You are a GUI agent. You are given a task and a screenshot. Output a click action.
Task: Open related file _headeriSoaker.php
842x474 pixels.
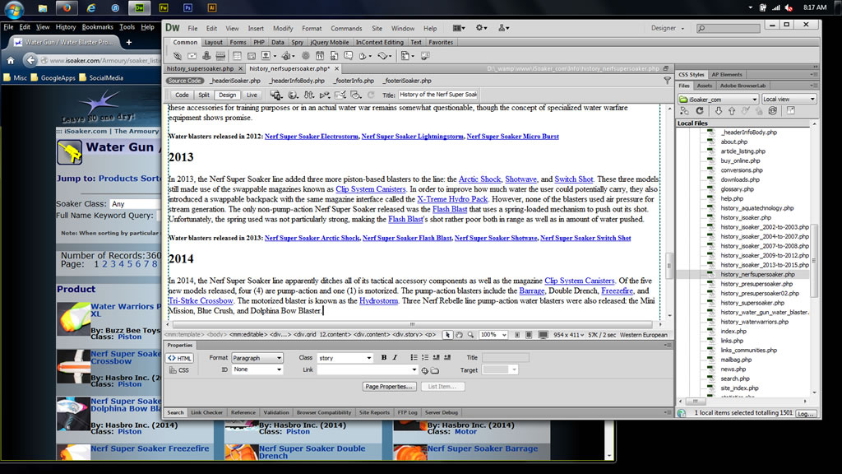coord(235,81)
